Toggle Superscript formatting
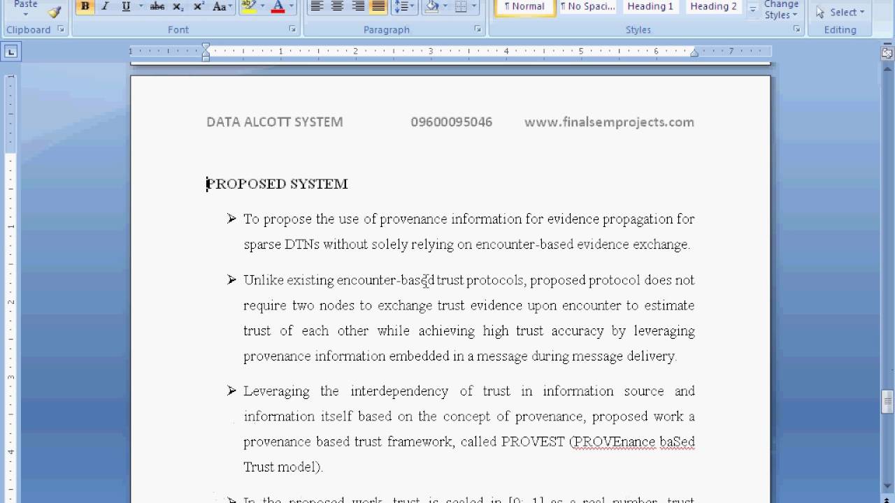Image resolution: width=895 pixels, height=503 pixels. [x=199, y=7]
